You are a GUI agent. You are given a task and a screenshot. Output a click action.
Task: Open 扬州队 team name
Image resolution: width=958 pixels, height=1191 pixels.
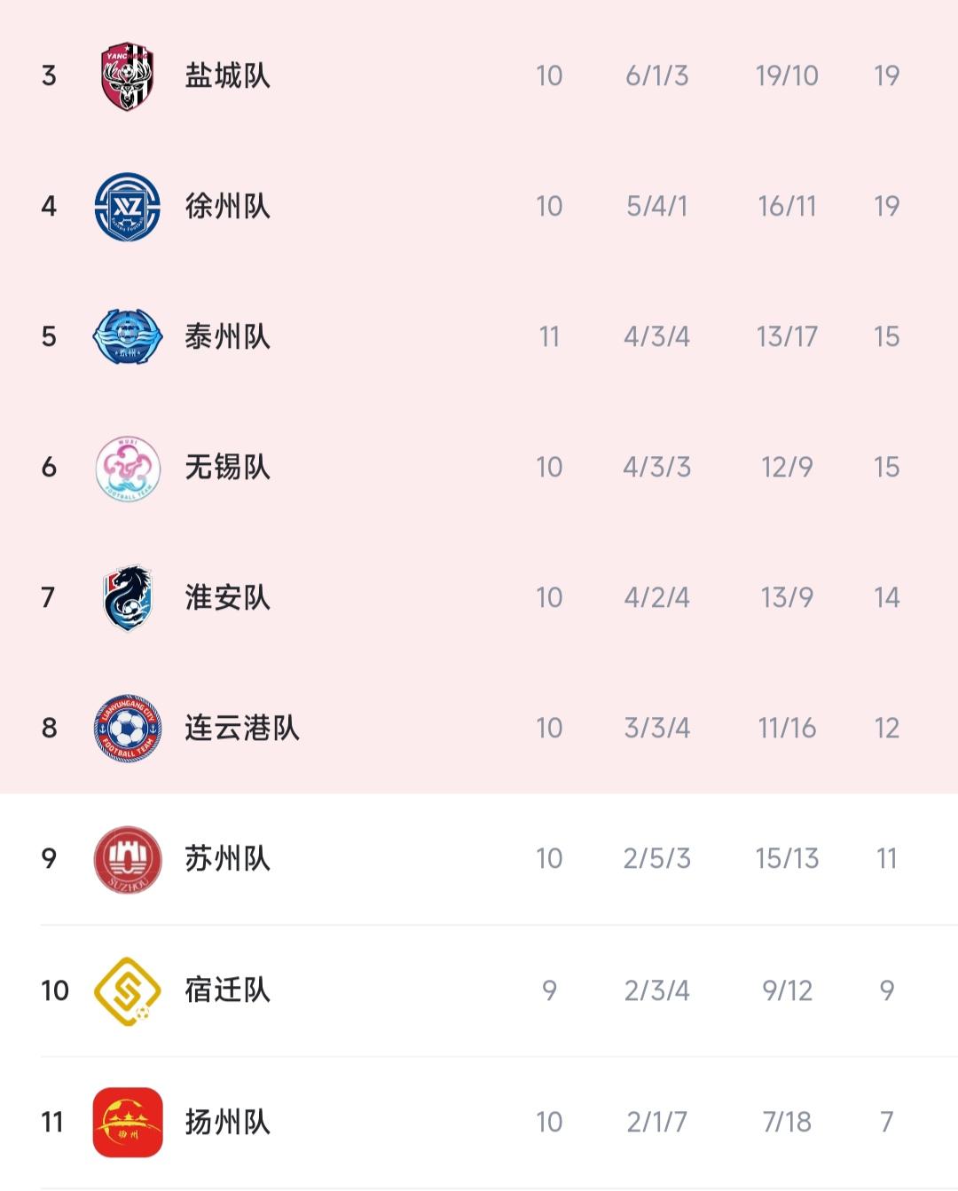pos(227,1122)
